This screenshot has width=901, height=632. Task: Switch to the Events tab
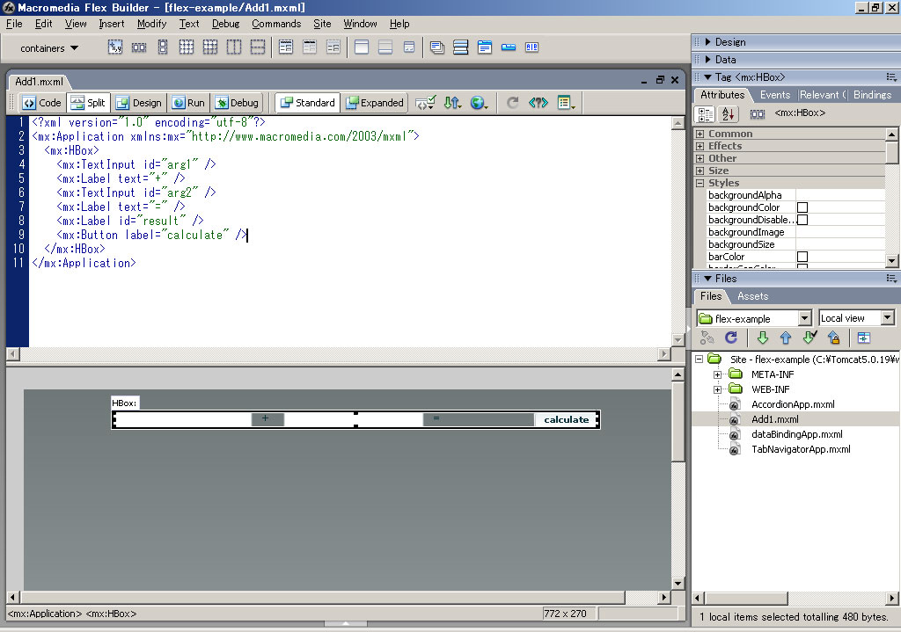775,95
